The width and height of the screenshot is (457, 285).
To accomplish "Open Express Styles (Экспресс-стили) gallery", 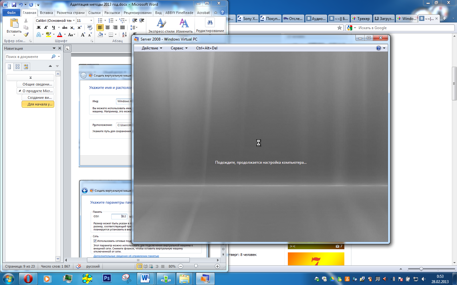I will [162, 26].
